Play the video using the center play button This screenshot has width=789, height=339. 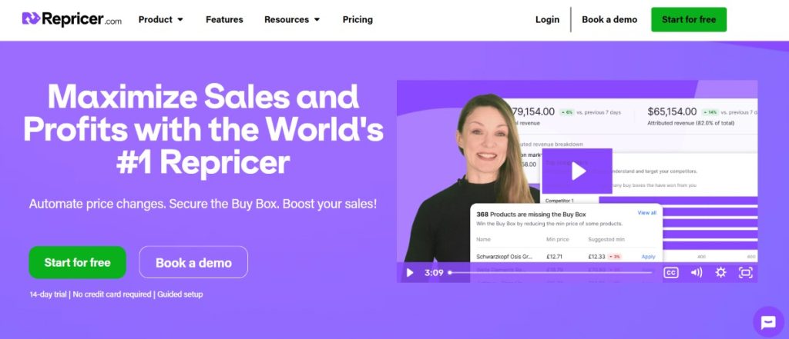(x=577, y=171)
